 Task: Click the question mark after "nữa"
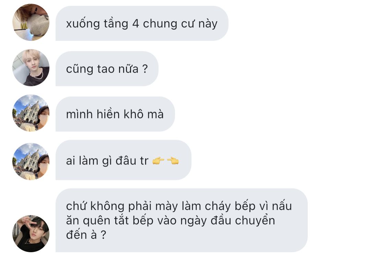145,69
